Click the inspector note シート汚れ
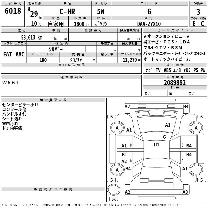The height and width of the screenshot is (208, 208). coord(12,119)
